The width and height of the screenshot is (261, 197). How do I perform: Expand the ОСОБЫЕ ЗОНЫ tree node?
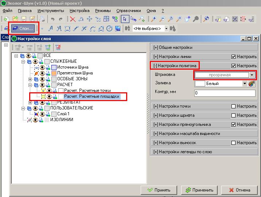(31, 79)
